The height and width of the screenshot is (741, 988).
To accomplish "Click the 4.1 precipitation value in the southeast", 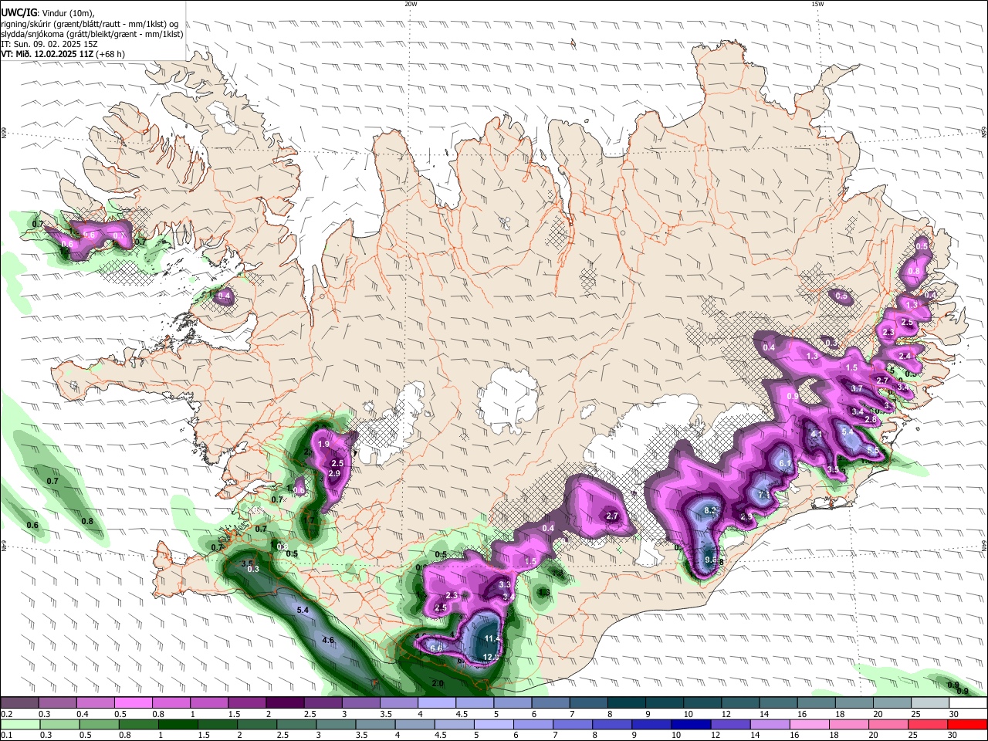I will (x=817, y=435).
